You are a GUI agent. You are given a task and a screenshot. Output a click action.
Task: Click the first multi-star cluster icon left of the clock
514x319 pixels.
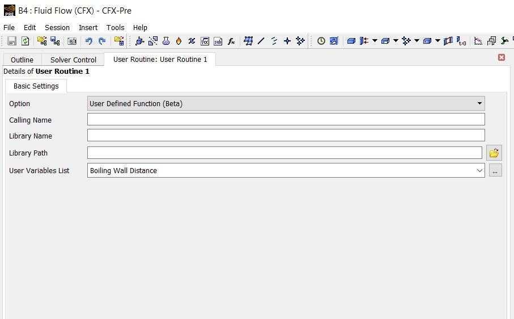tap(300, 41)
